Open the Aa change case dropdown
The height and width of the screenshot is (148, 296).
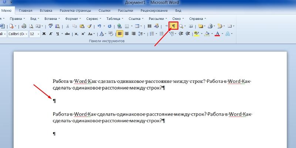pos(91,34)
